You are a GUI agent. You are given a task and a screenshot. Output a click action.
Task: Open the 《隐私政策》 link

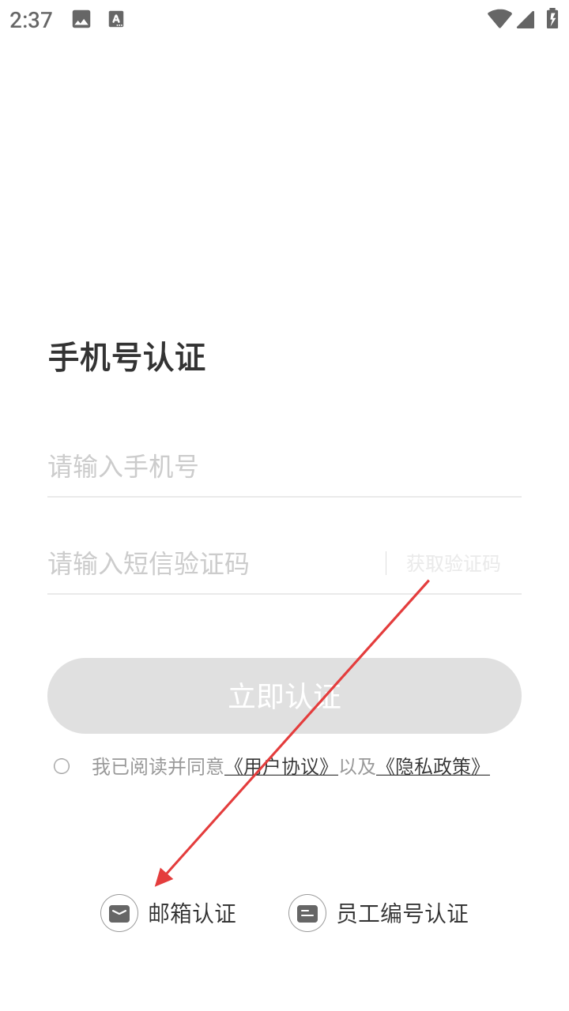[433, 766]
